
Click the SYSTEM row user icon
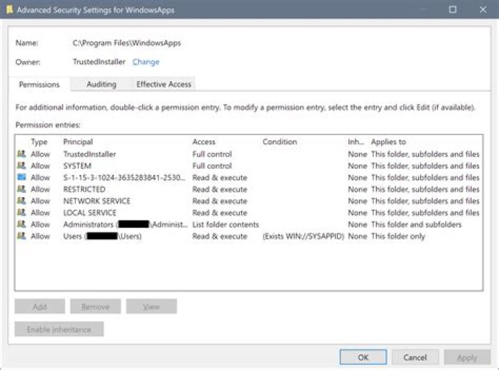[21, 166]
